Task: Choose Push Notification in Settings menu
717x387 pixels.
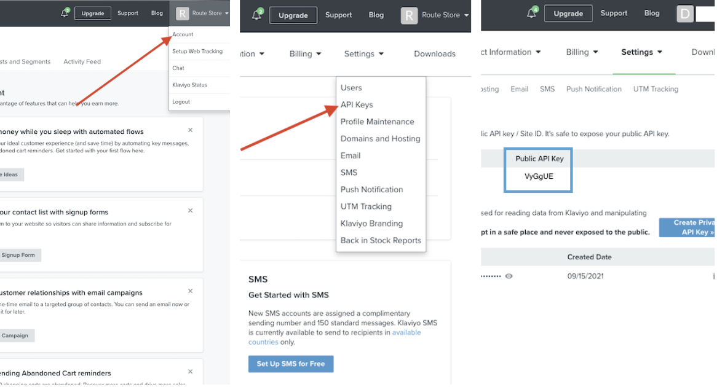Action: 372,189
